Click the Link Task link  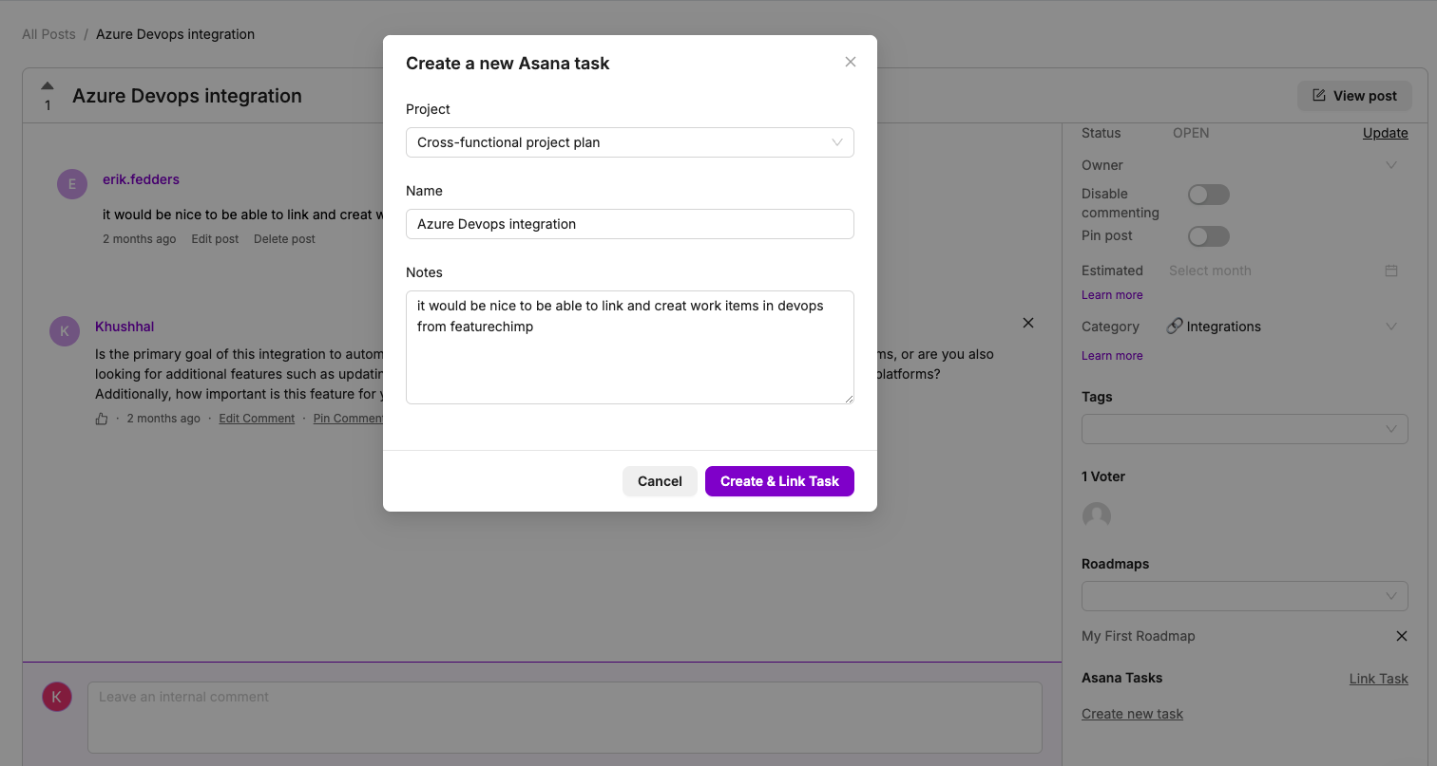pyautogui.click(x=1378, y=679)
